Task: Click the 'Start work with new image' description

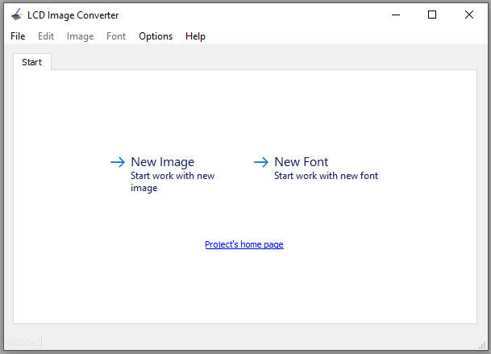Action: (x=173, y=181)
